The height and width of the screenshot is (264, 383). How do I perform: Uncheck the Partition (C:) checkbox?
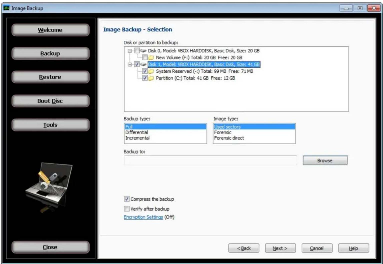tap(145, 78)
